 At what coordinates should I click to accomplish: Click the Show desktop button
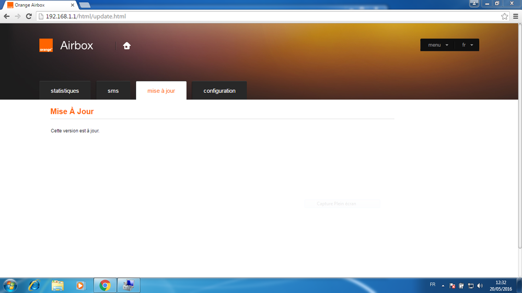[x=519, y=285]
